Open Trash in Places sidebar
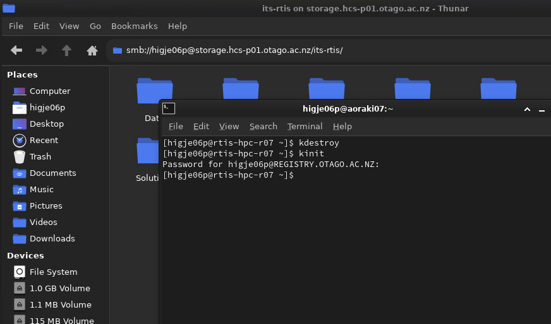551x324 pixels. [40, 157]
